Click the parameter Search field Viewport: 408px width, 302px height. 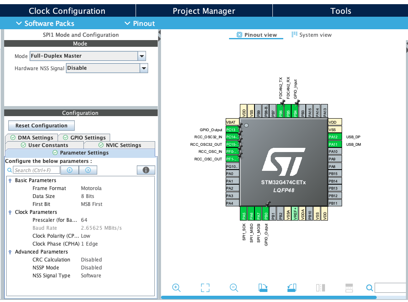coord(36,170)
